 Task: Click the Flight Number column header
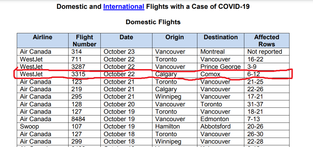[x=84, y=41]
